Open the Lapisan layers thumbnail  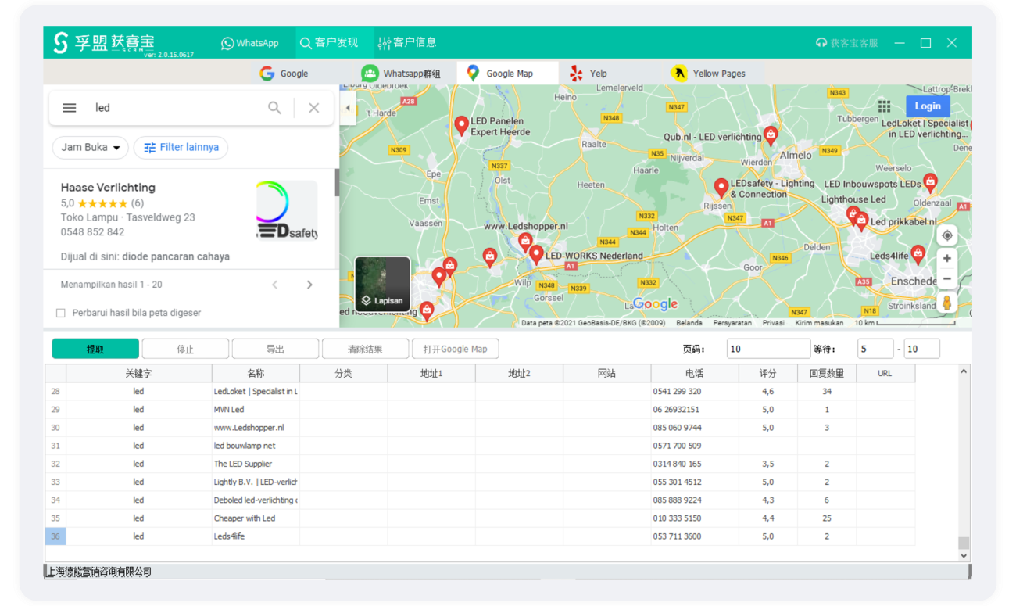point(382,284)
